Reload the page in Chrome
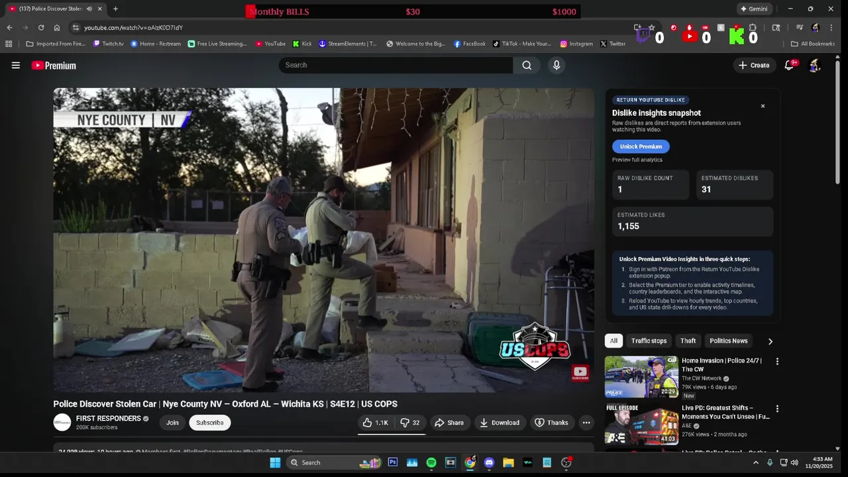848x477 pixels. pos(41,28)
